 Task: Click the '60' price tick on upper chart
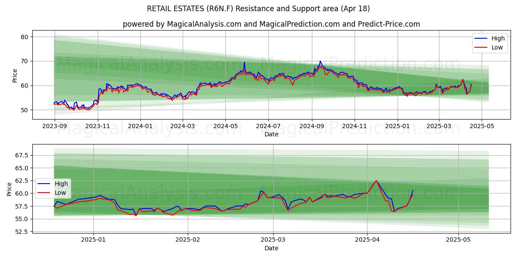click(25, 86)
